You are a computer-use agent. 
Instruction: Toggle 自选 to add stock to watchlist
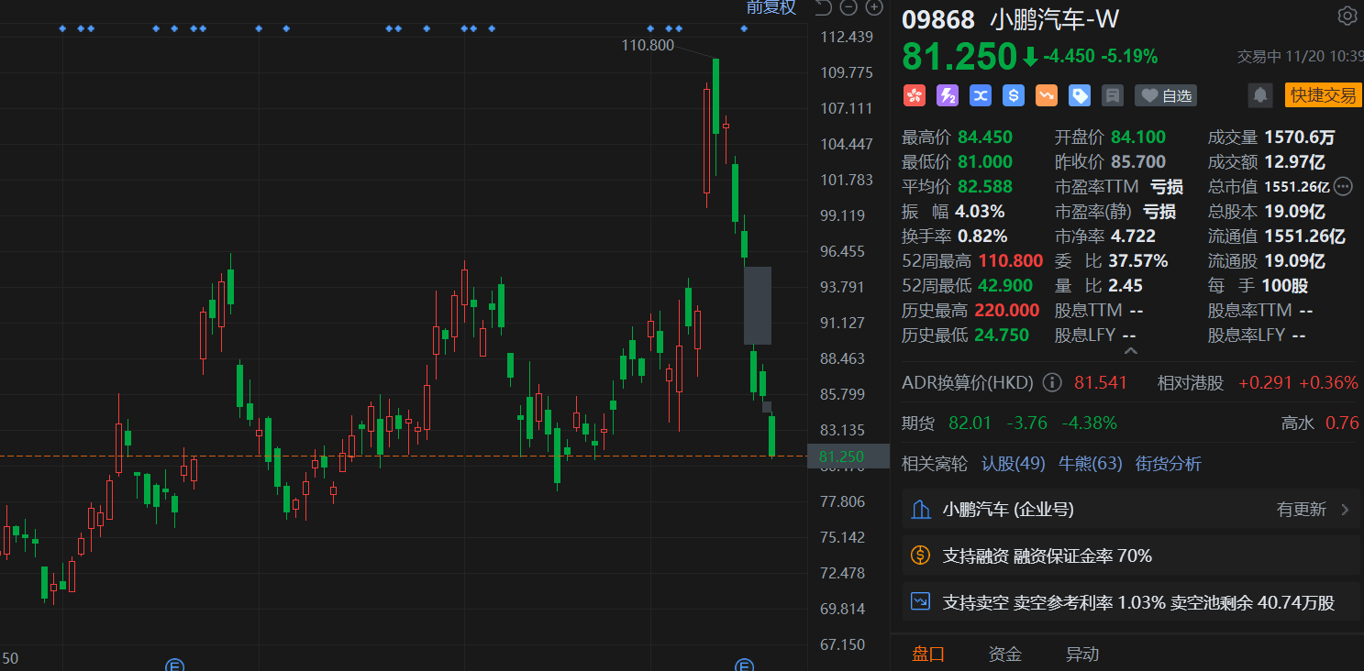[1165, 95]
